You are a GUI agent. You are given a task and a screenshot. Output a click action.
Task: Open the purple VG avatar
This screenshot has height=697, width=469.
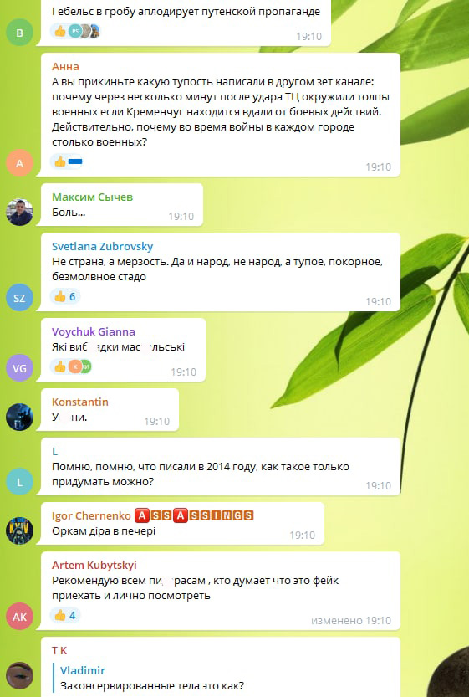[x=19, y=367]
